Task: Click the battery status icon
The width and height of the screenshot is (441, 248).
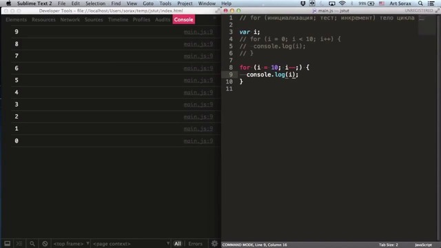Action: [371, 3]
